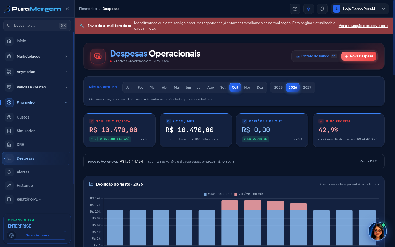The width and height of the screenshot is (395, 247).
Task: Click the Alertas bell icon in sidebar
Action: tap(9, 172)
